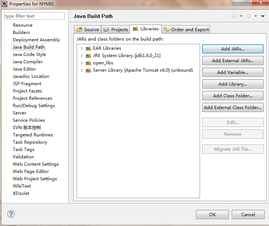This screenshot has width=269, height=226.
Task: Click the Eclipse icon in title bar
Action: tap(4, 4)
